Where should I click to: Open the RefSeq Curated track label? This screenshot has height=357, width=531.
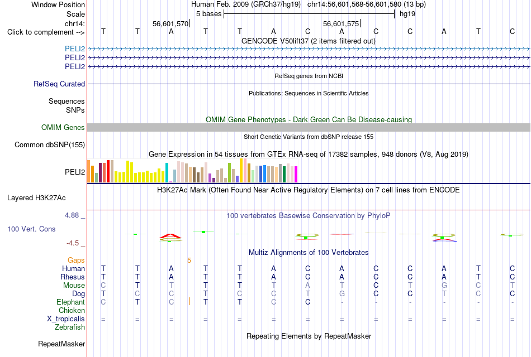[59, 84]
